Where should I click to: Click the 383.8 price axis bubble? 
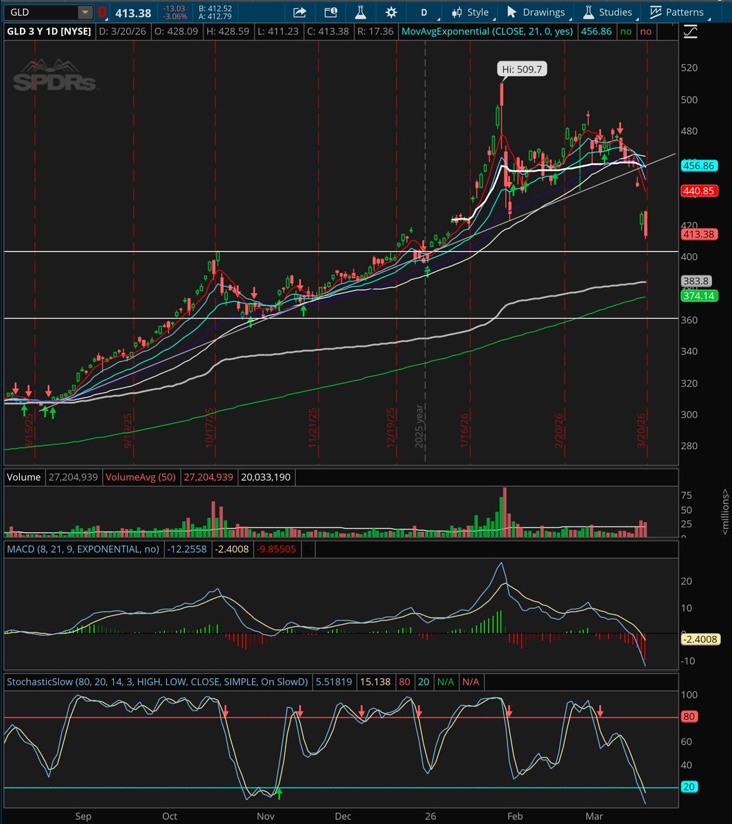(x=696, y=281)
